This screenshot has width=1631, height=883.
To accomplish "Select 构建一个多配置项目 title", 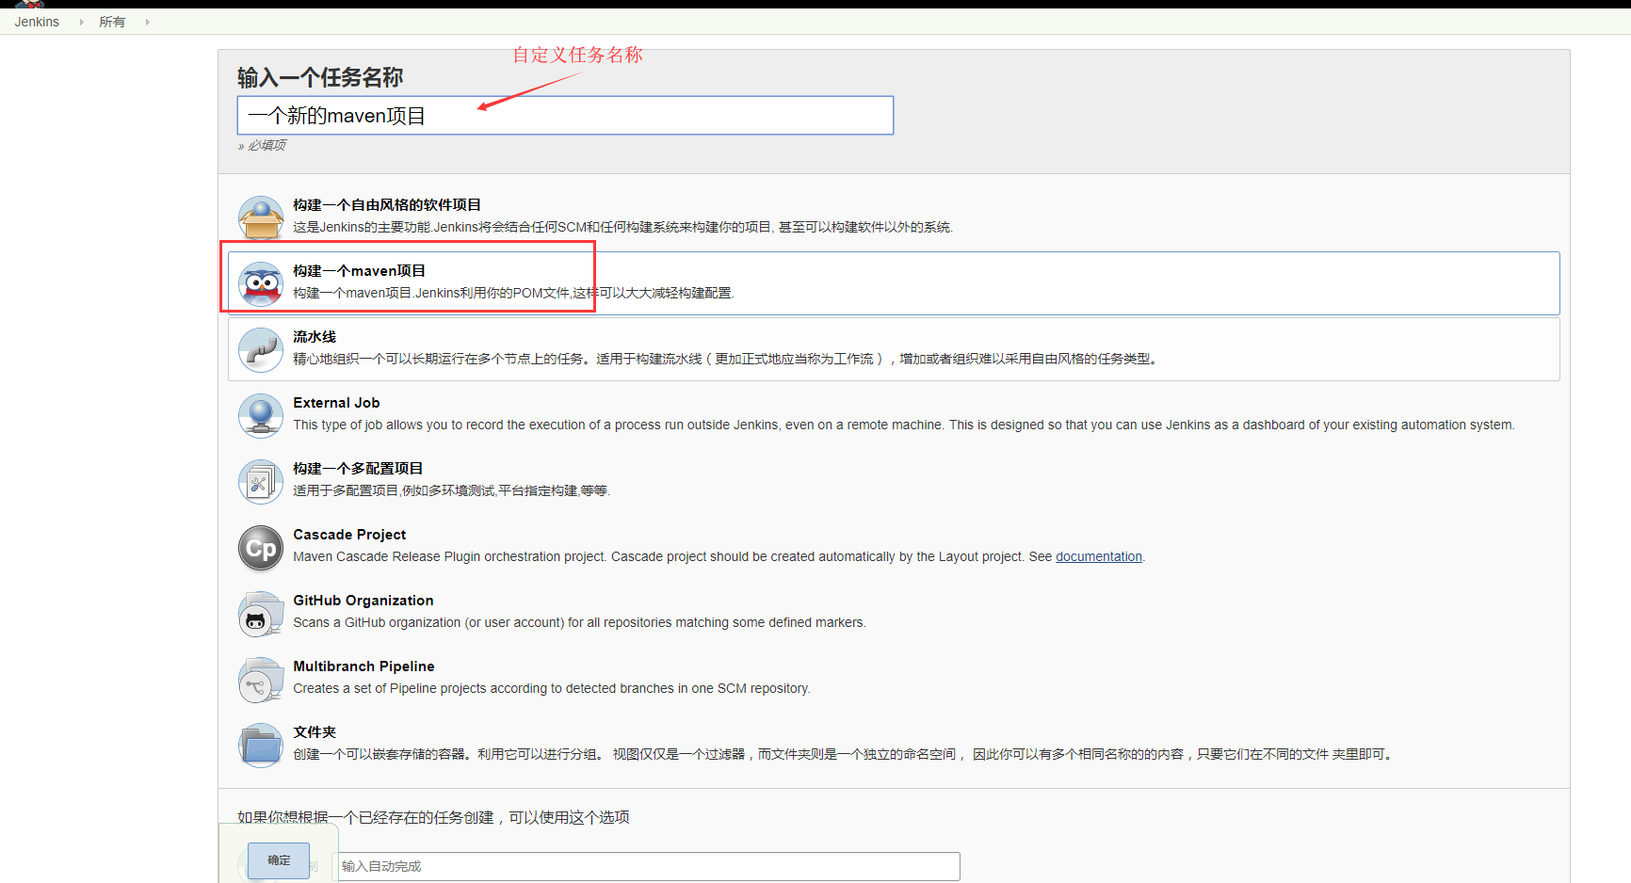I will click(358, 468).
